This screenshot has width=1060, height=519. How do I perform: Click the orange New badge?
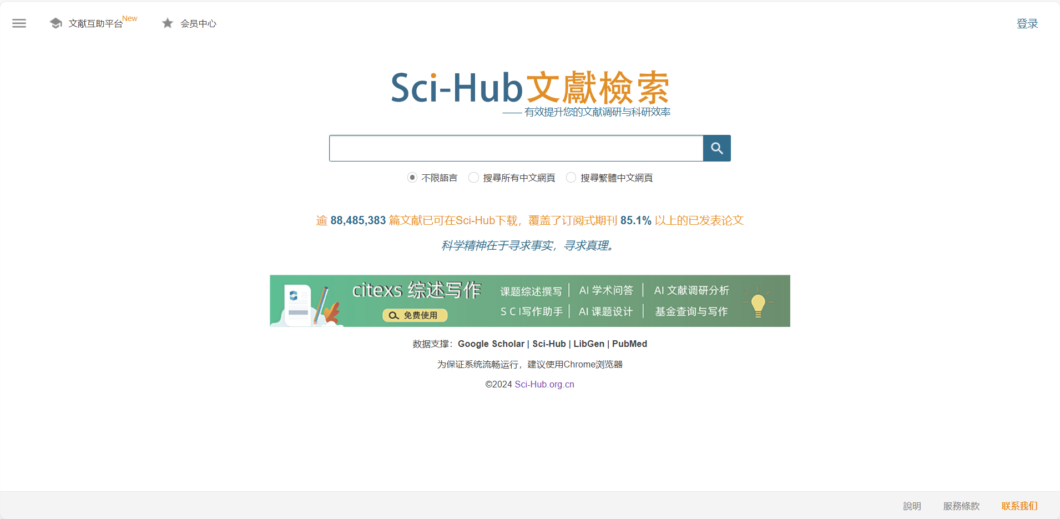tap(130, 18)
